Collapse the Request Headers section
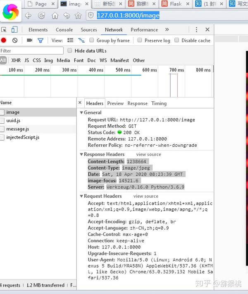The width and height of the screenshot is (248, 294). 81,196
